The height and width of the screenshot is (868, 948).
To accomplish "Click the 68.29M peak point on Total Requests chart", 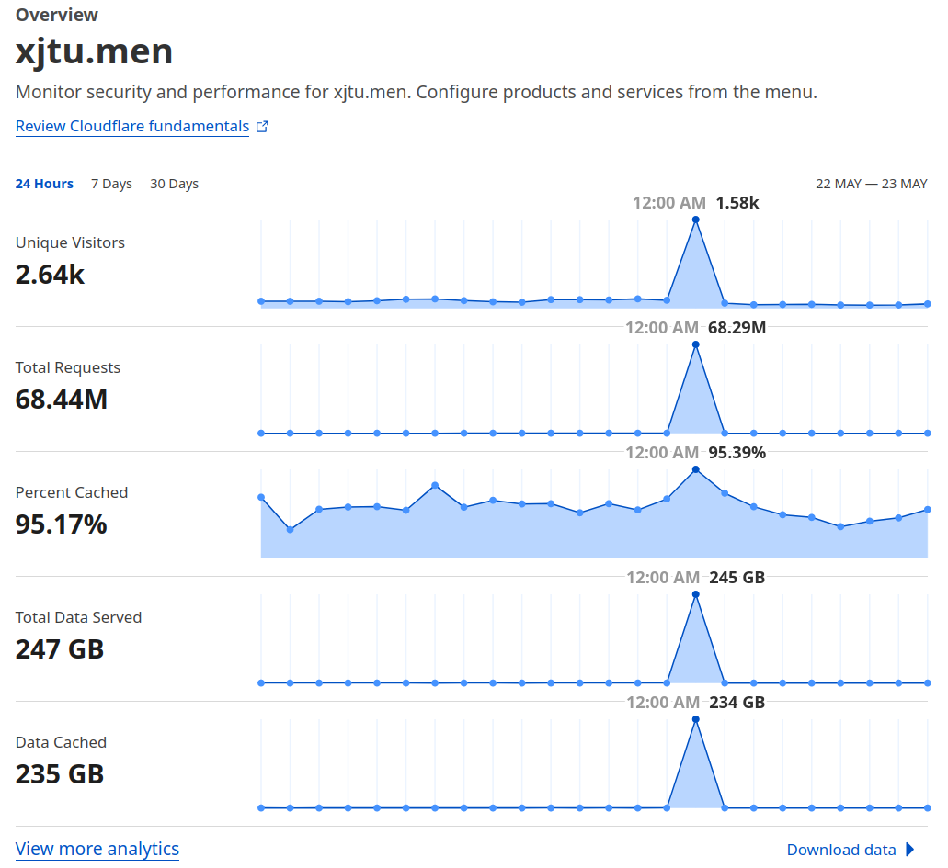I will coord(695,344).
